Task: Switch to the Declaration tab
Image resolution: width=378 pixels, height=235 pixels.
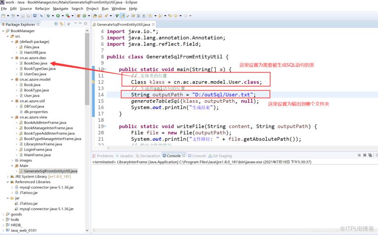Action: click(148, 156)
